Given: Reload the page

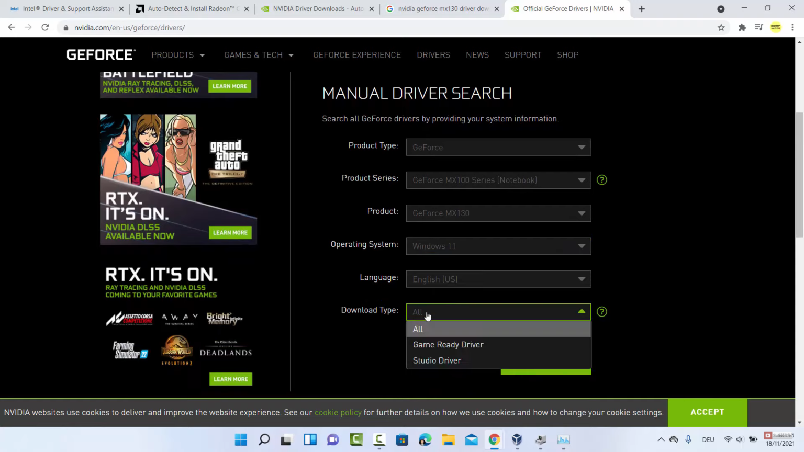Looking at the screenshot, I should click(x=45, y=27).
